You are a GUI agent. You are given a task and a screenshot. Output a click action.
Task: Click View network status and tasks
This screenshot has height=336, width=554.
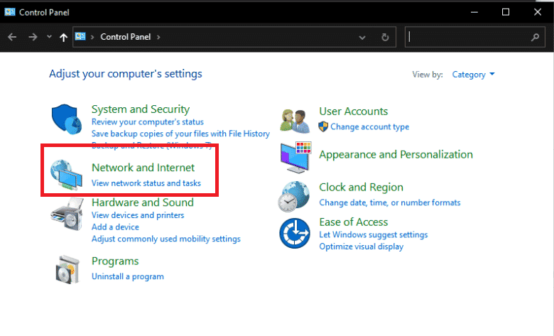146,183
